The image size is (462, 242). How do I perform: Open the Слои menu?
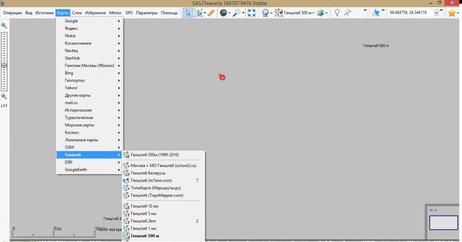[77, 13]
